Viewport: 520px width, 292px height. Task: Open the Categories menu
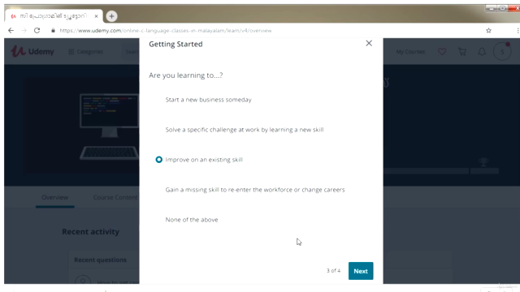86,52
